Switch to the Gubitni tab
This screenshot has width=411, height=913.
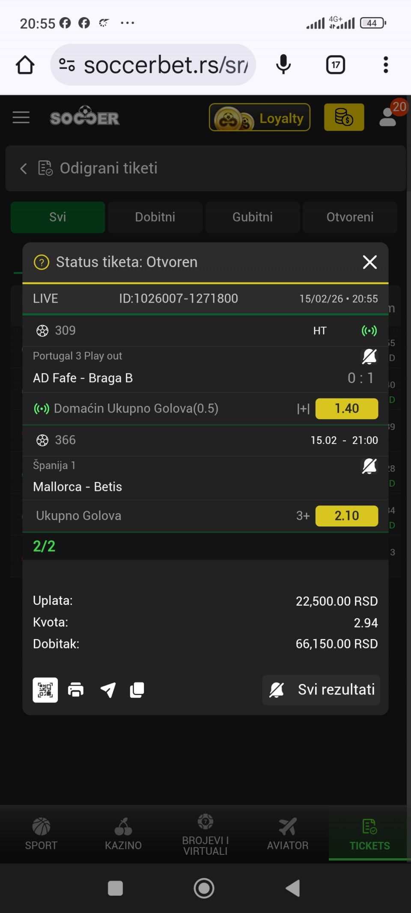pos(253,217)
